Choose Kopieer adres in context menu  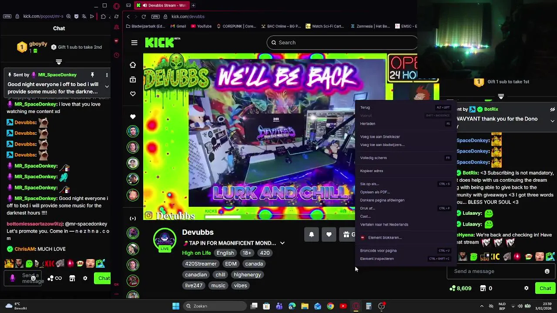405,171
